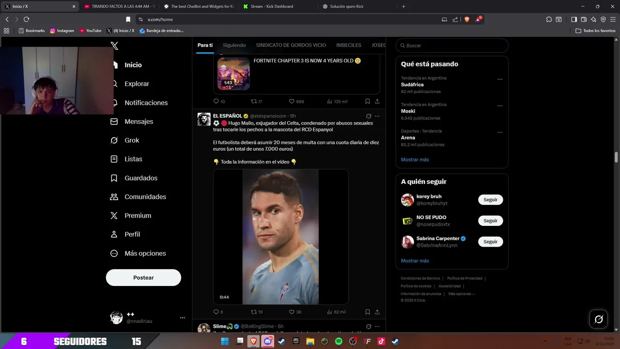Open the floating Grok button

coord(599,319)
